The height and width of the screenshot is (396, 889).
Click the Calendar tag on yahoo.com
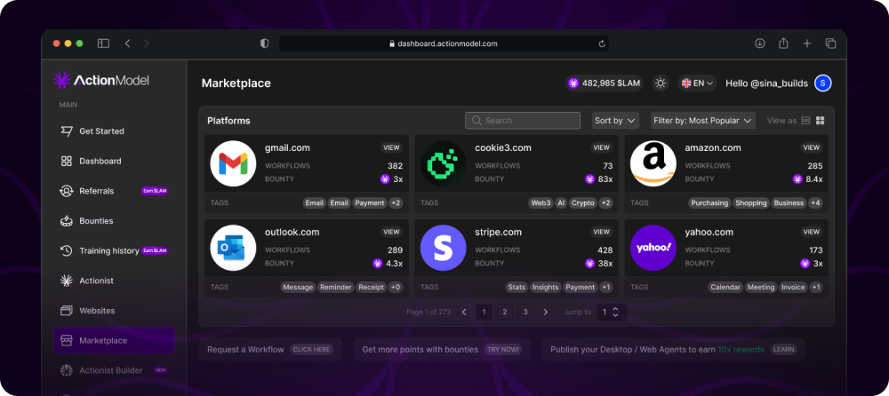tap(725, 287)
